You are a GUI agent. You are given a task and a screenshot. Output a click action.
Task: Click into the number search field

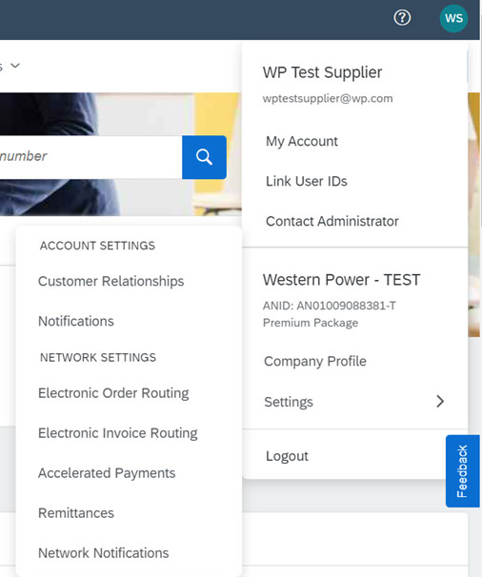(90, 157)
